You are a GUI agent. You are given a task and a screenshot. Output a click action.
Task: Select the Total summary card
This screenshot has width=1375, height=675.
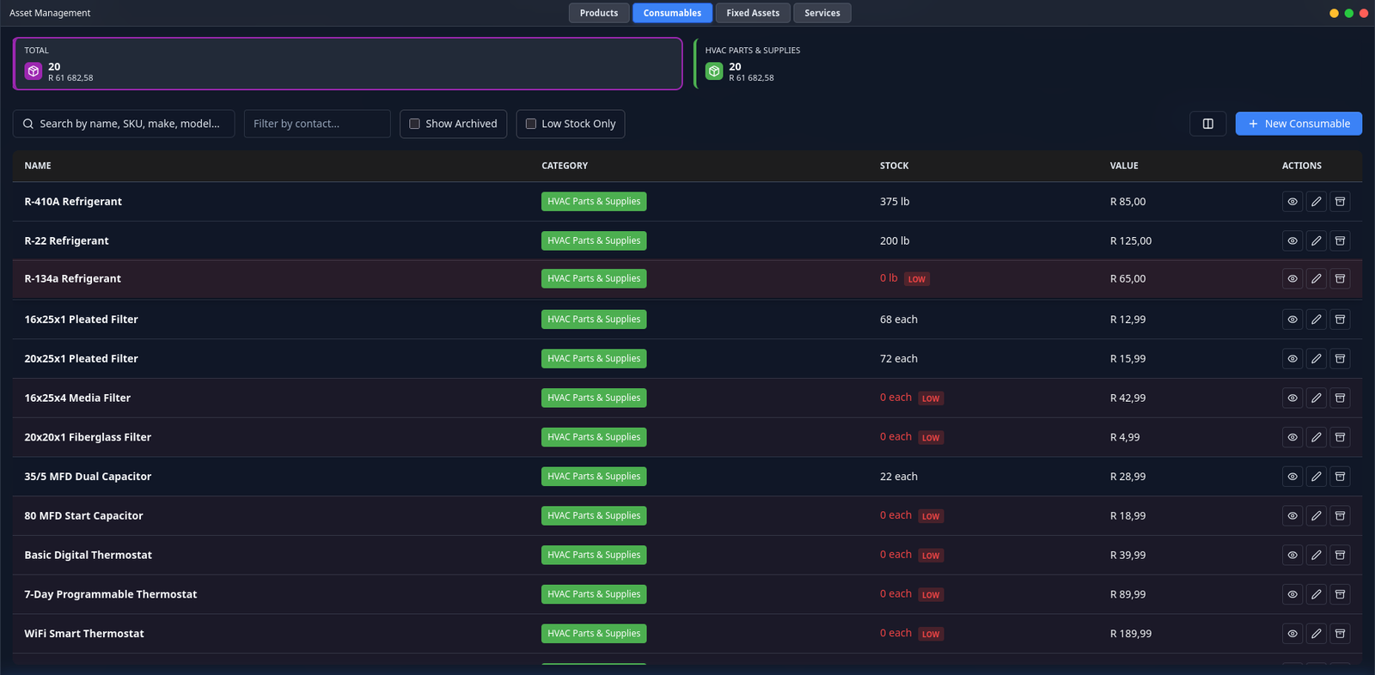tap(348, 64)
